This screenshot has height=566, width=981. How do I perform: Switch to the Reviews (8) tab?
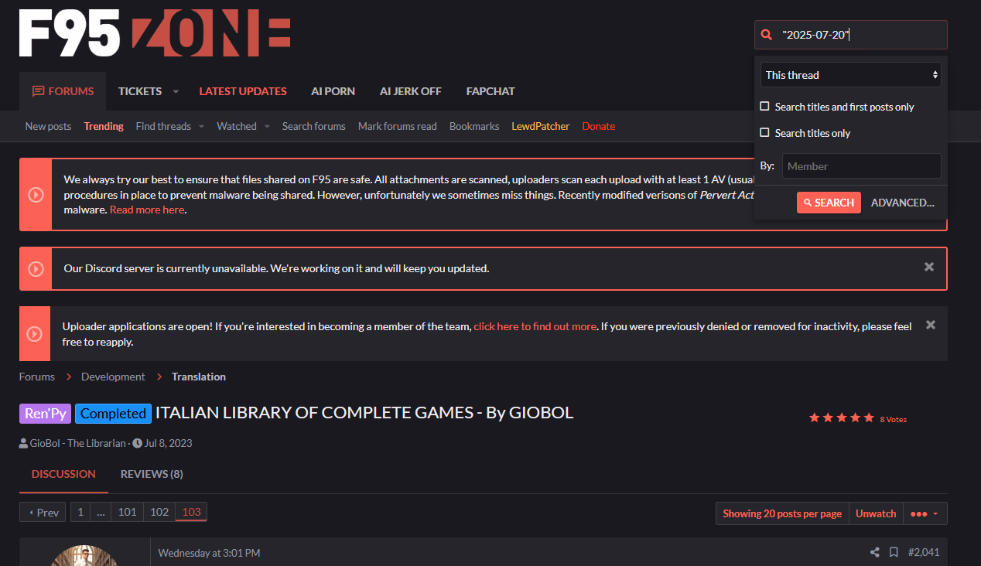(152, 474)
